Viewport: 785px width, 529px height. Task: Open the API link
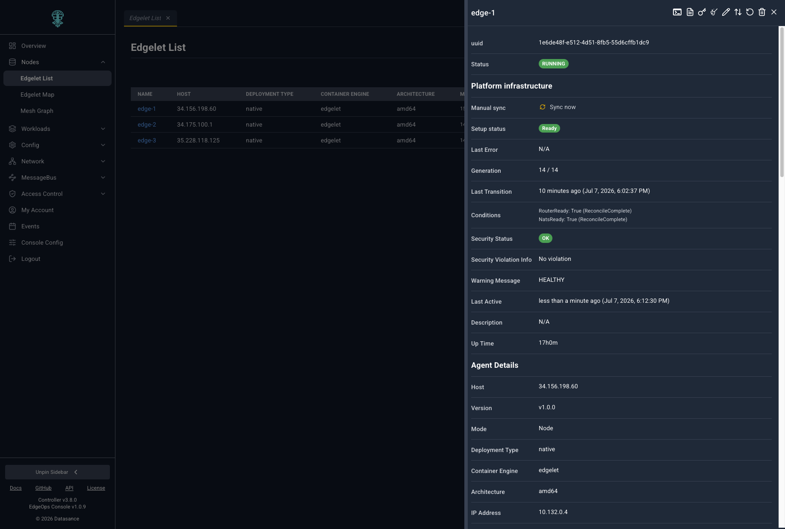point(69,488)
